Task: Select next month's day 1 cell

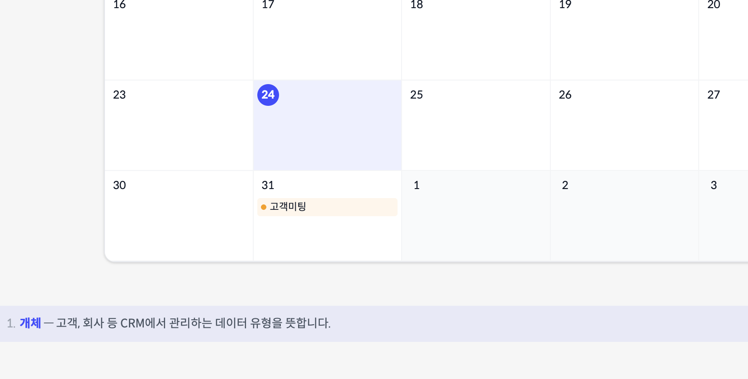Action: (476, 216)
